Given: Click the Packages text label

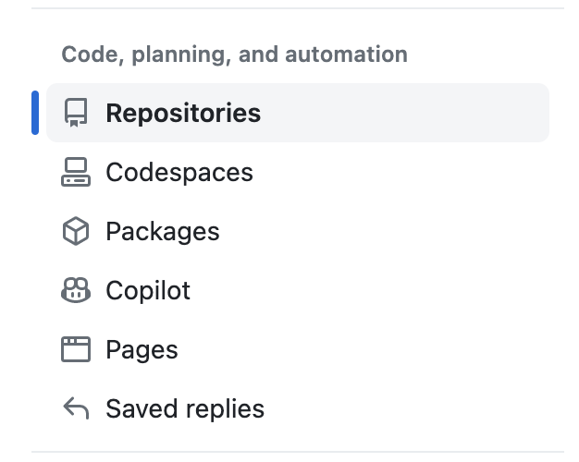Looking at the screenshot, I should 163,231.
